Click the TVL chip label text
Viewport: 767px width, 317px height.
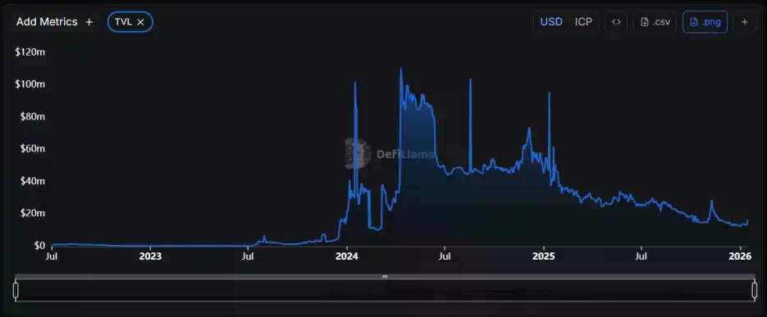pyautogui.click(x=123, y=22)
